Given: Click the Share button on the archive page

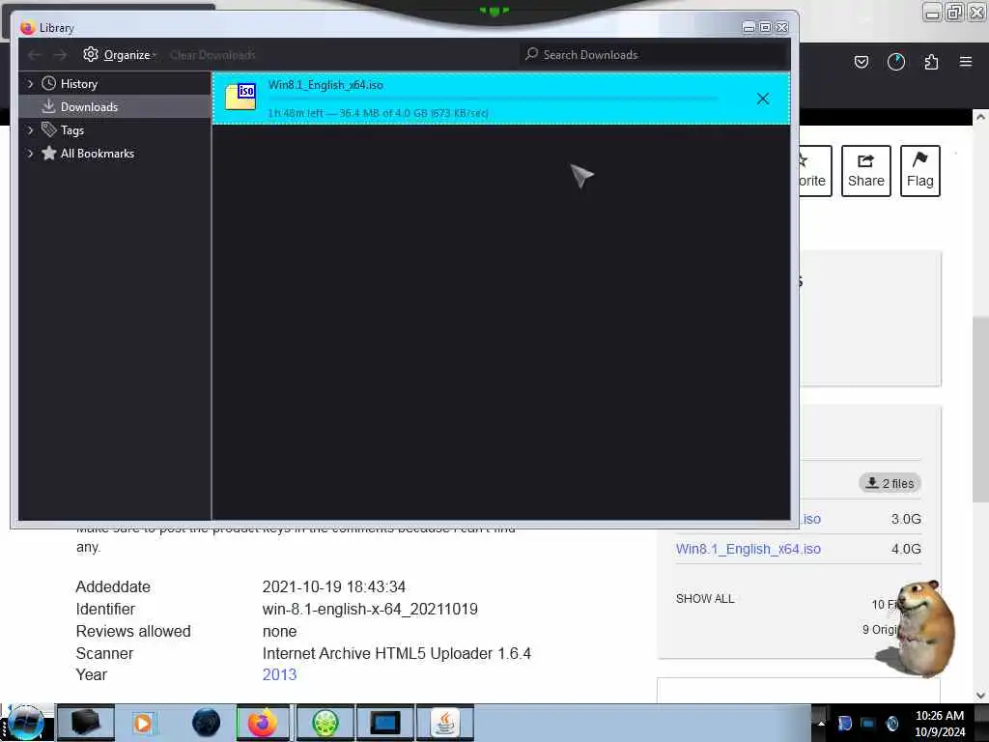Looking at the screenshot, I should [x=866, y=171].
